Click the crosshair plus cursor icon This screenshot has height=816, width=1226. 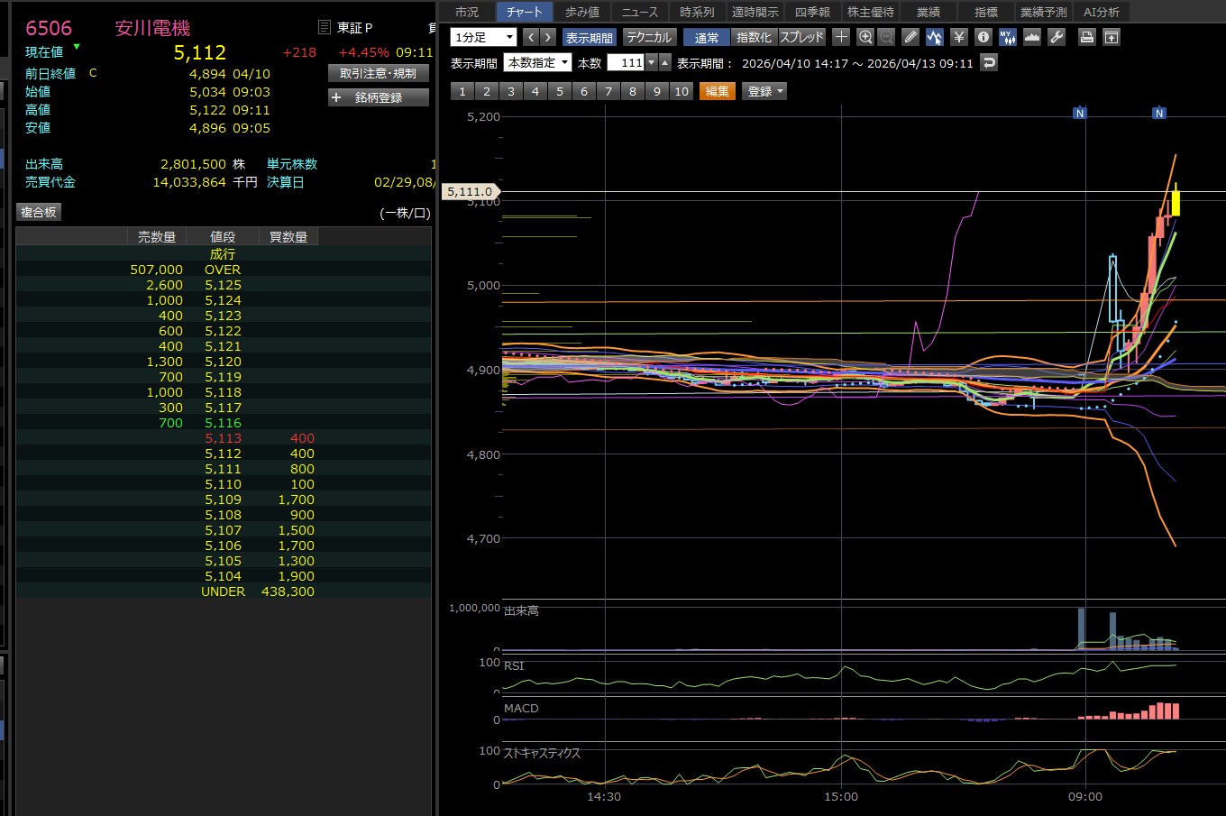pos(841,37)
